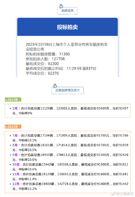Click the text 中标率9% in January entry
Screen dimensions: 135x197
(25, 113)
